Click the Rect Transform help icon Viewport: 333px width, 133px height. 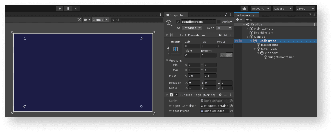point(220,35)
